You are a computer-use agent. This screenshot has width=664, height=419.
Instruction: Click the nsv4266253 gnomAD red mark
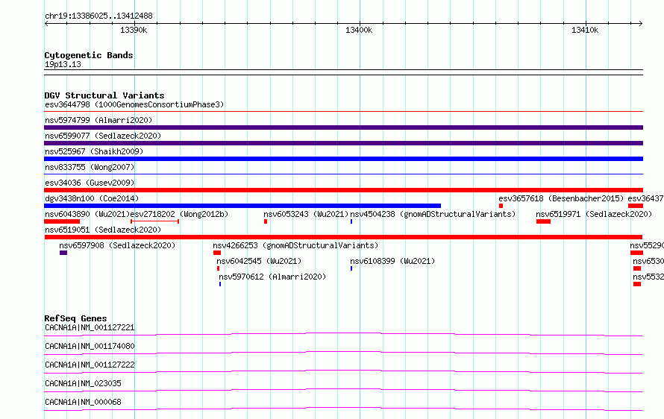pos(217,253)
